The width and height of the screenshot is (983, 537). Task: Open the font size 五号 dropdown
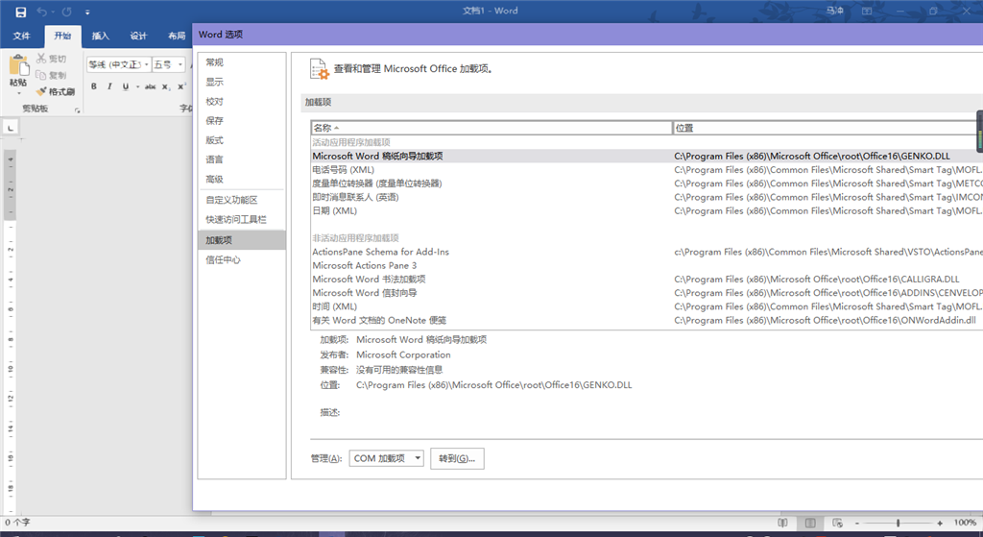[180, 64]
